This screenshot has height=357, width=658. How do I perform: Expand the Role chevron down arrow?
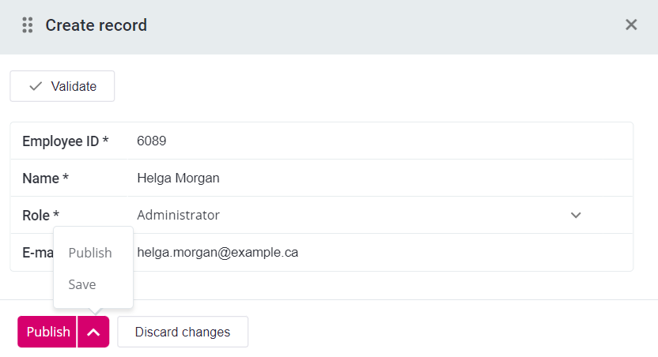[x=576, y=215]
